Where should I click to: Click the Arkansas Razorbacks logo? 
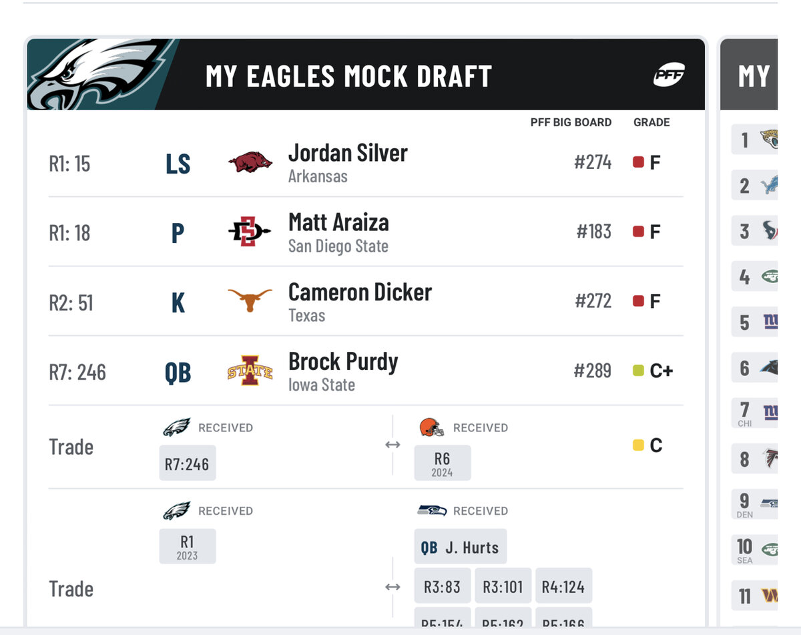250,162
